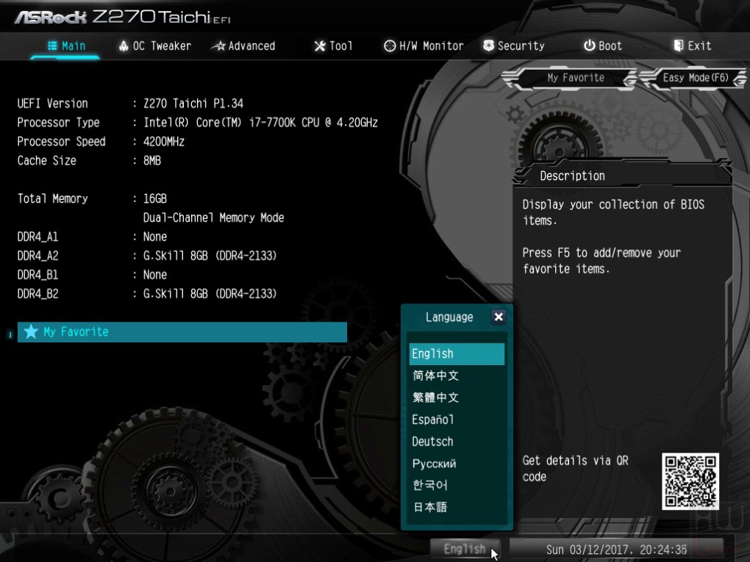Select the highlighted My Favorite row
The image size is (750, 562).
(x=182, y=331)
